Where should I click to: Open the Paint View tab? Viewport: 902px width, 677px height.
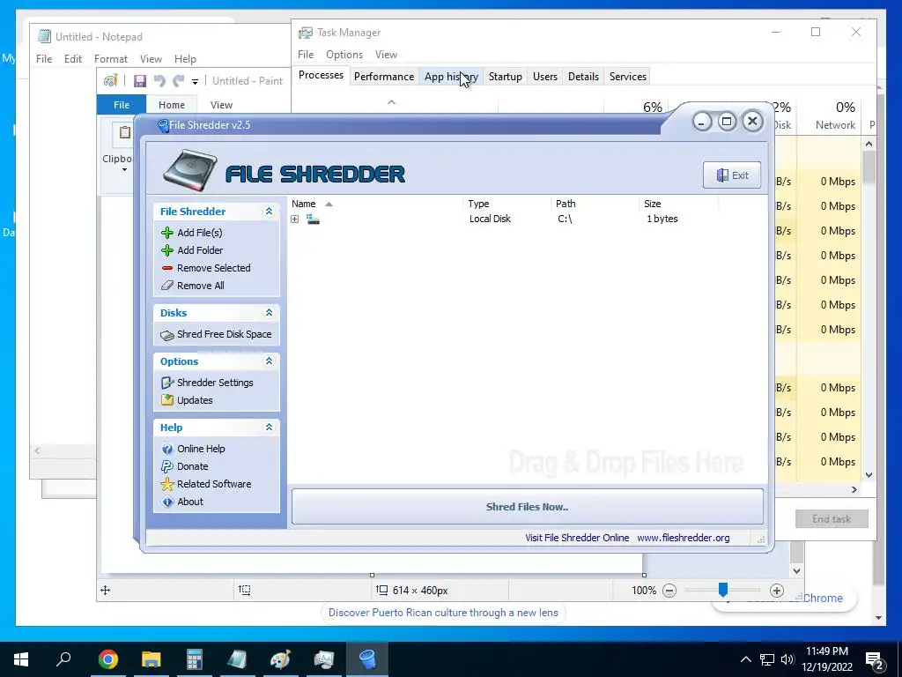click(221, 105)
